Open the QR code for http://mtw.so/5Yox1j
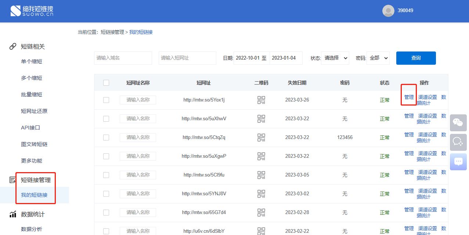469x235 pixels. click(261, 100)
